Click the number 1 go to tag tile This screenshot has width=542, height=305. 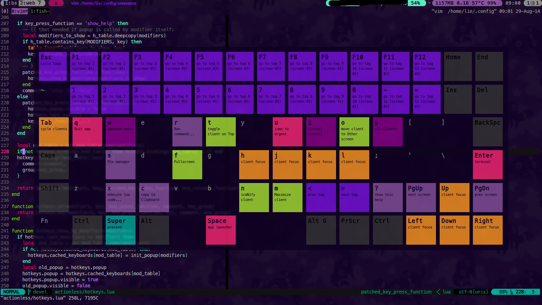(x=84, y=99)
